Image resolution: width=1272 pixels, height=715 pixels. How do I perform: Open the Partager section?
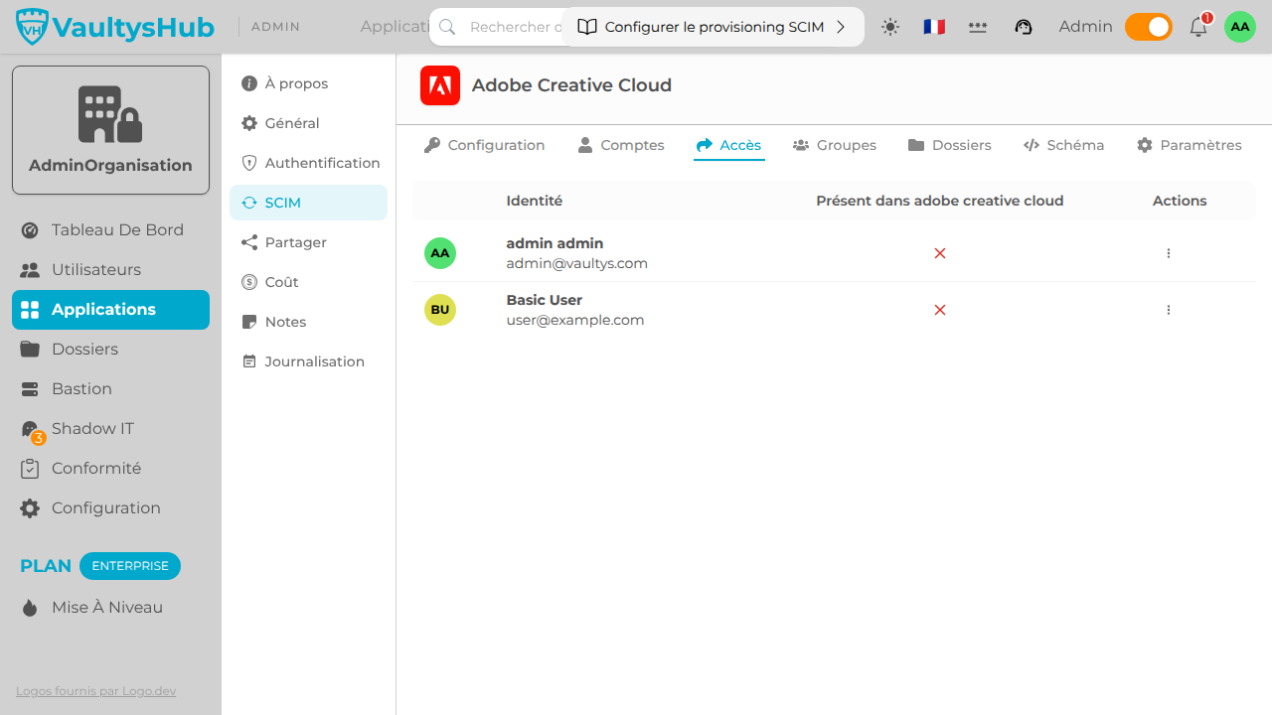pyautogui.click(x=308, y=242)
